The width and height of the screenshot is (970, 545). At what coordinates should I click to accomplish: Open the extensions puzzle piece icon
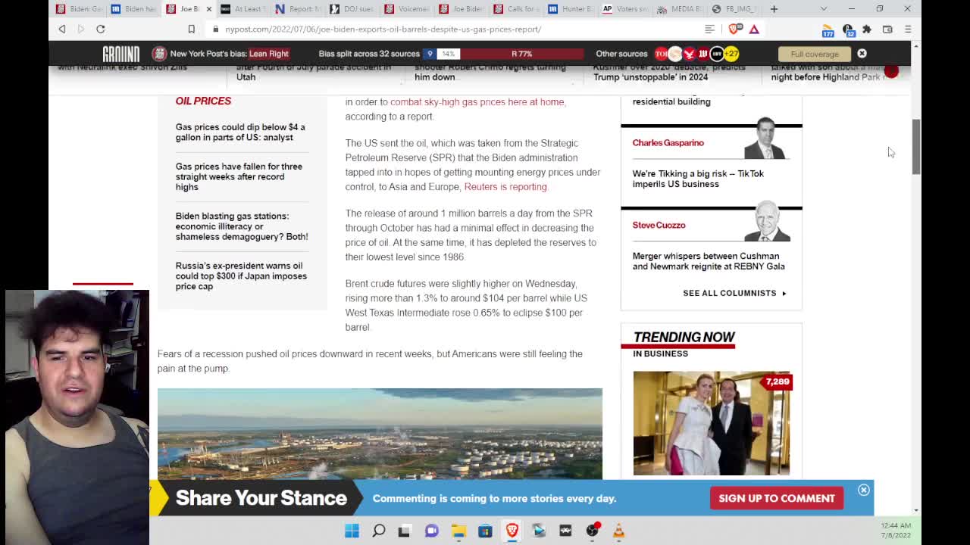867,29
